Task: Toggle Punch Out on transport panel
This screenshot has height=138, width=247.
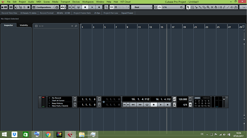Action: 99,104
